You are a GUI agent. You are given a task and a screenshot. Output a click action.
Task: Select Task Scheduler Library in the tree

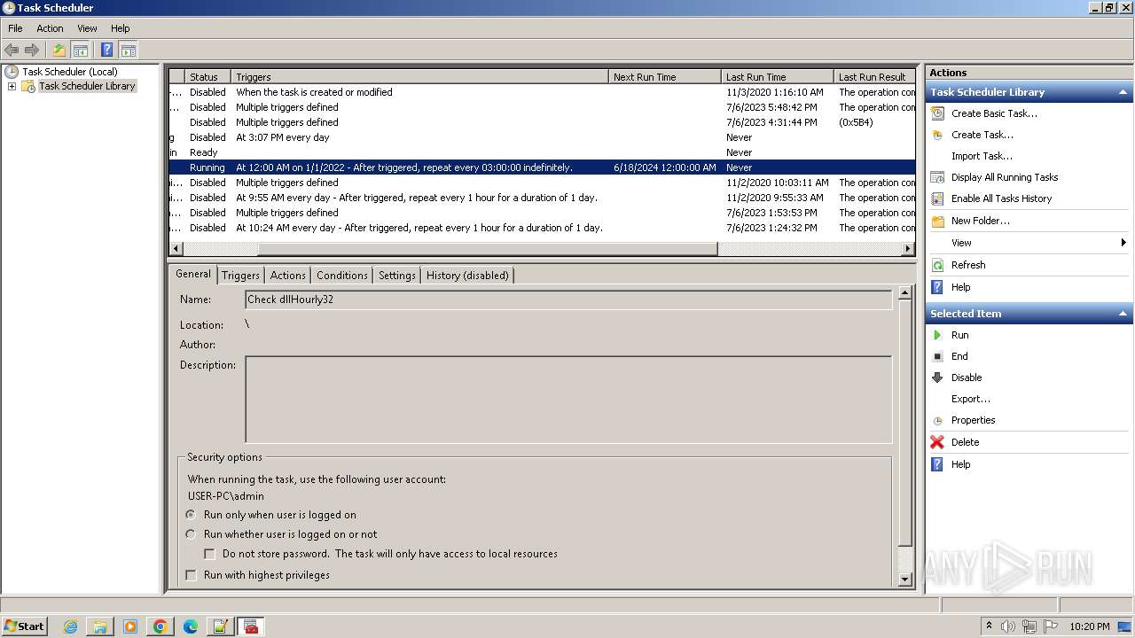coord(87,86)
